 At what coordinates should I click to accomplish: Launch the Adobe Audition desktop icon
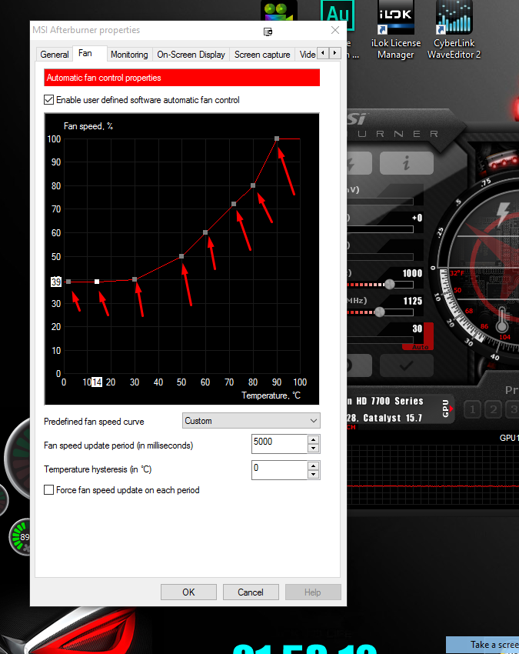point(338,16)
